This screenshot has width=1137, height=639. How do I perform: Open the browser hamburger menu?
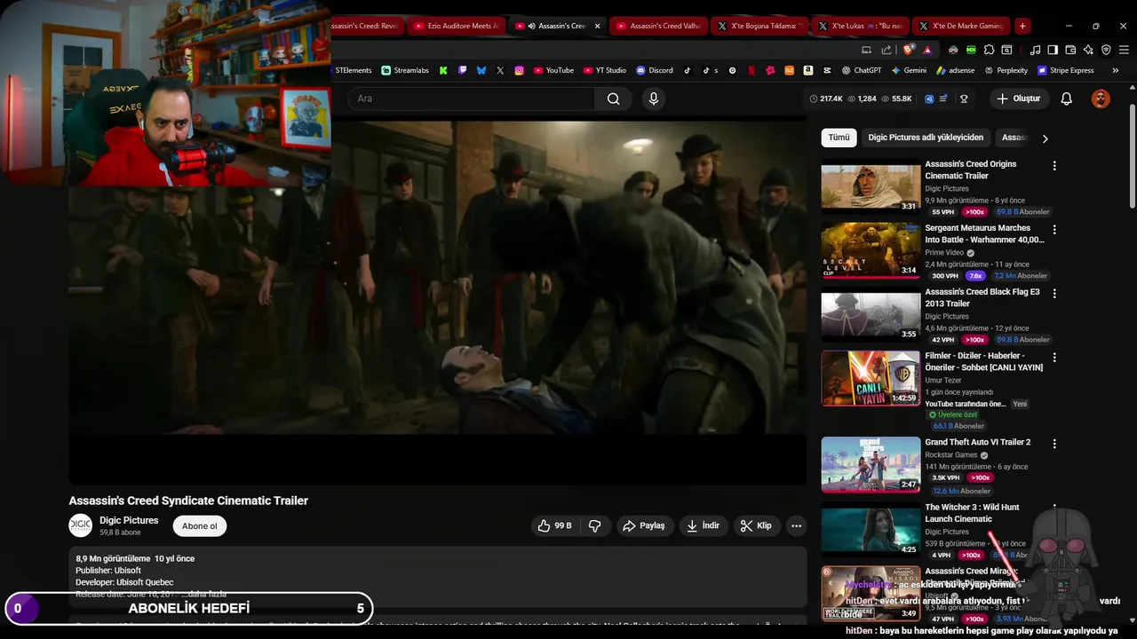(x=1124, y=50)
